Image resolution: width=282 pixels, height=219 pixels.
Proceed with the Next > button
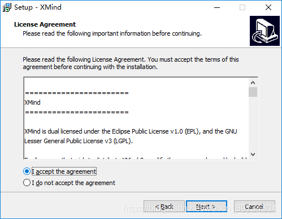206,207
